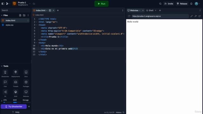Open the Help button
The image size is (203, 114).
coord(16,112)
